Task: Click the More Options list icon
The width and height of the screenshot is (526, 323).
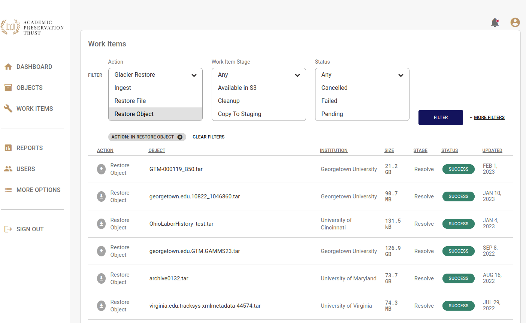Action: pyautogui.click(x=8, y=190)
